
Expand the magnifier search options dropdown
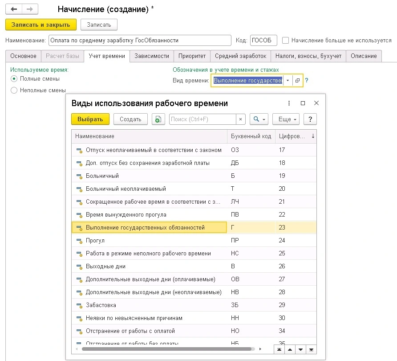259,119
